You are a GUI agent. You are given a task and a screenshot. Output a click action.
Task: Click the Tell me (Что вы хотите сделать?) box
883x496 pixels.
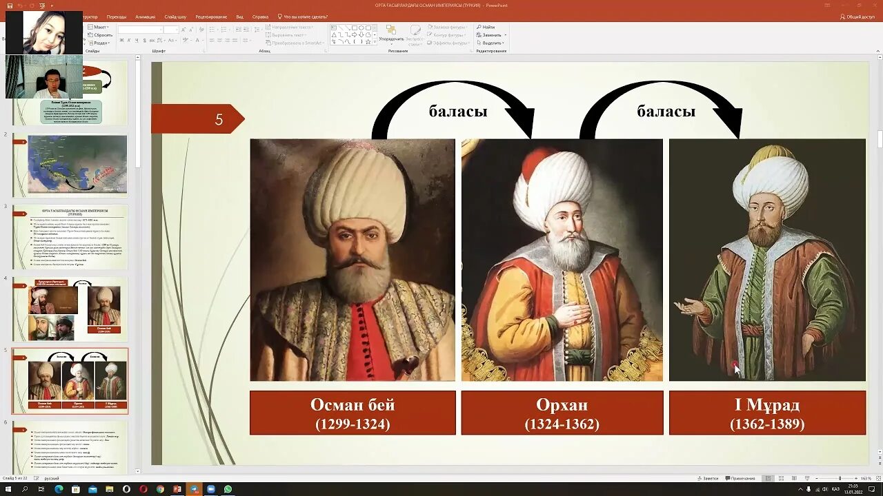coord(303,17)
